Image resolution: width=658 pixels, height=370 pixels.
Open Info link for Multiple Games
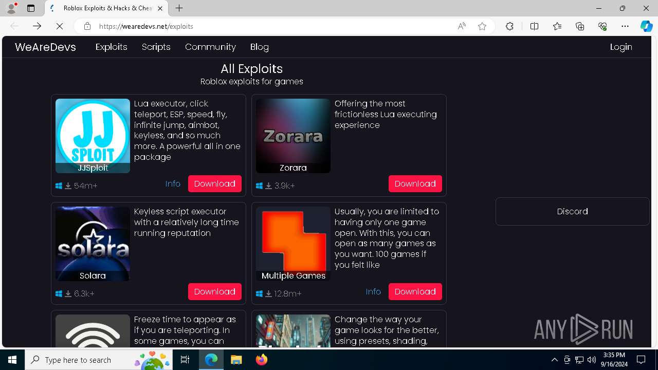pyautogui.click(x=373, y=291)
